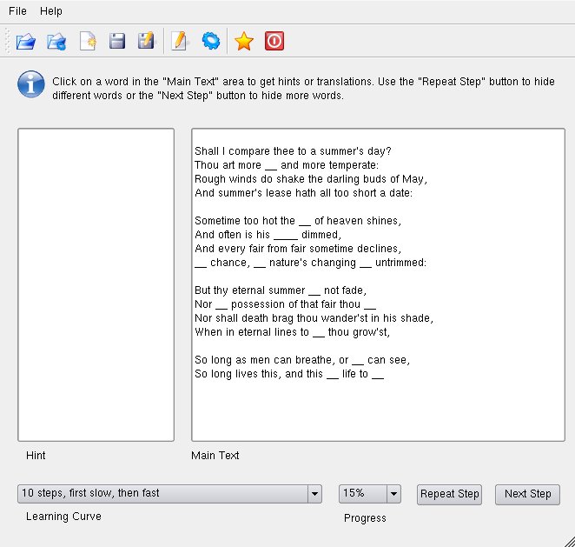The width and height of the screenshot is (575, 547).
Task: Click the word 'possession' in Main Text
Action: click(x=258, y=304)
